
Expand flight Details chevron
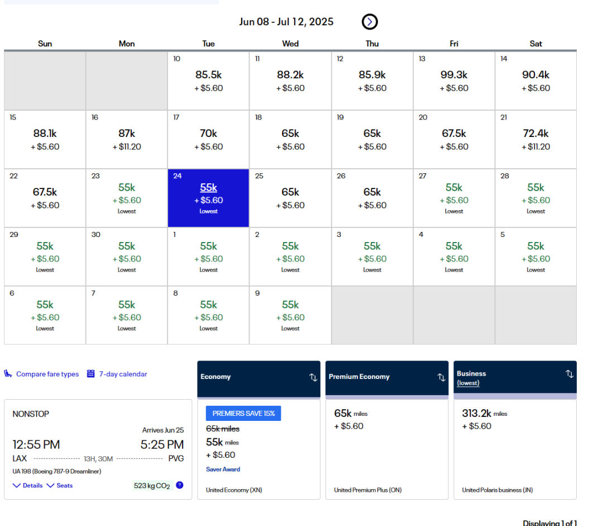pos(17,486)
